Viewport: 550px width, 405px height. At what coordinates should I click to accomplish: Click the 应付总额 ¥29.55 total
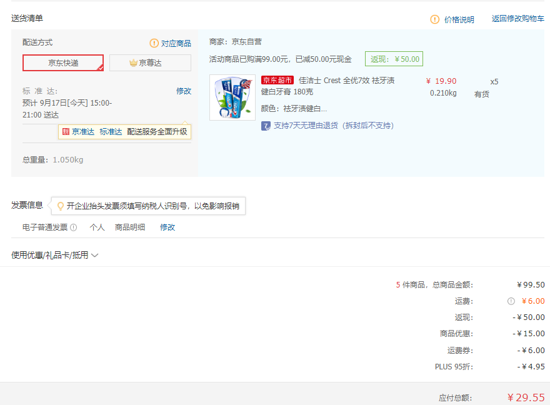[x=526, y=397]
